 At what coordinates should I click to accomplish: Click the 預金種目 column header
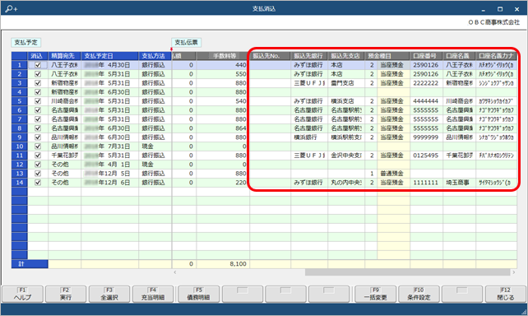[x=387, y=56]
